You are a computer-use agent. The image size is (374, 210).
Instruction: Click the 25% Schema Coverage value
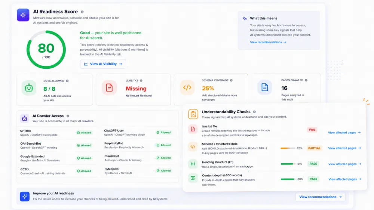click(208, 89)
